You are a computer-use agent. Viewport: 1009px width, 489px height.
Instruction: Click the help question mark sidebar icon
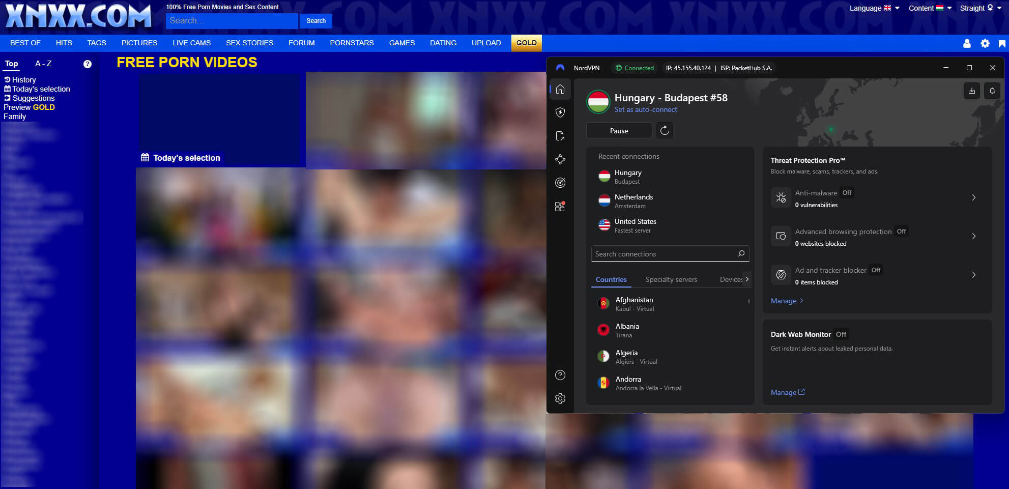tap(560, 375)
